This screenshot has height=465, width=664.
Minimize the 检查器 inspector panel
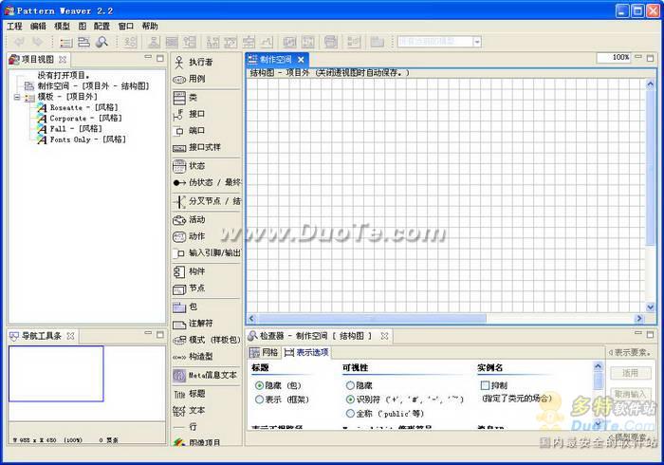tap(637, 334)
